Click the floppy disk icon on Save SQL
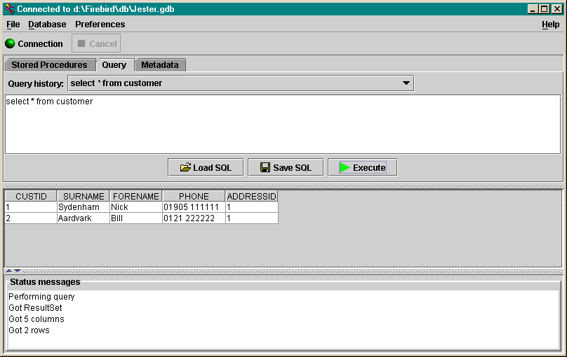The width and height of the screenshot is (567, 357). 265,167
